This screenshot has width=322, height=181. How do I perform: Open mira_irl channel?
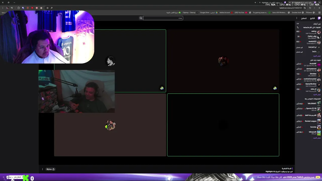[x=308, y=90]
